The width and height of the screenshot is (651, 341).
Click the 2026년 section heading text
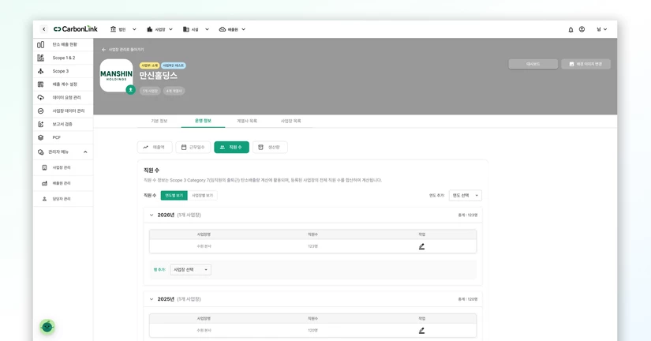pyautogui.click(x=166, y=215)
